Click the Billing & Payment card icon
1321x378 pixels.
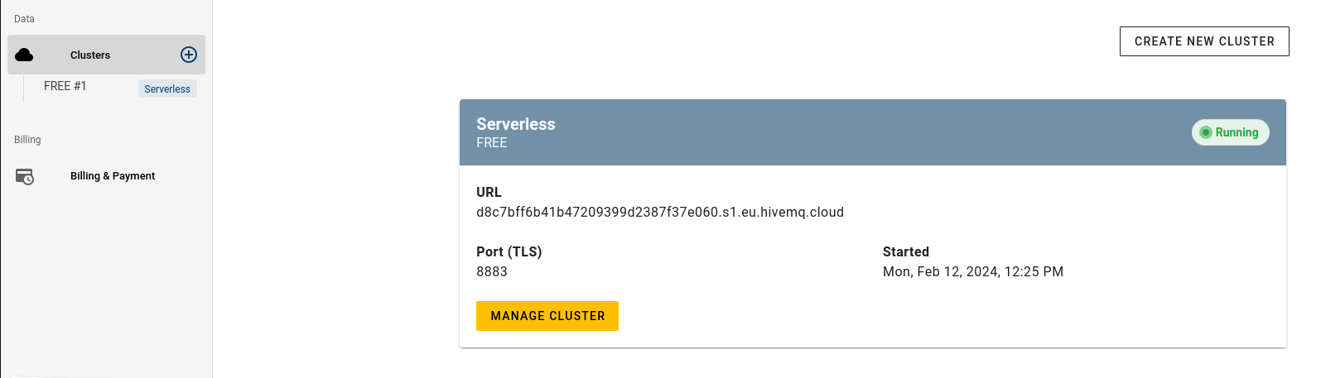(x=25, y=176)
